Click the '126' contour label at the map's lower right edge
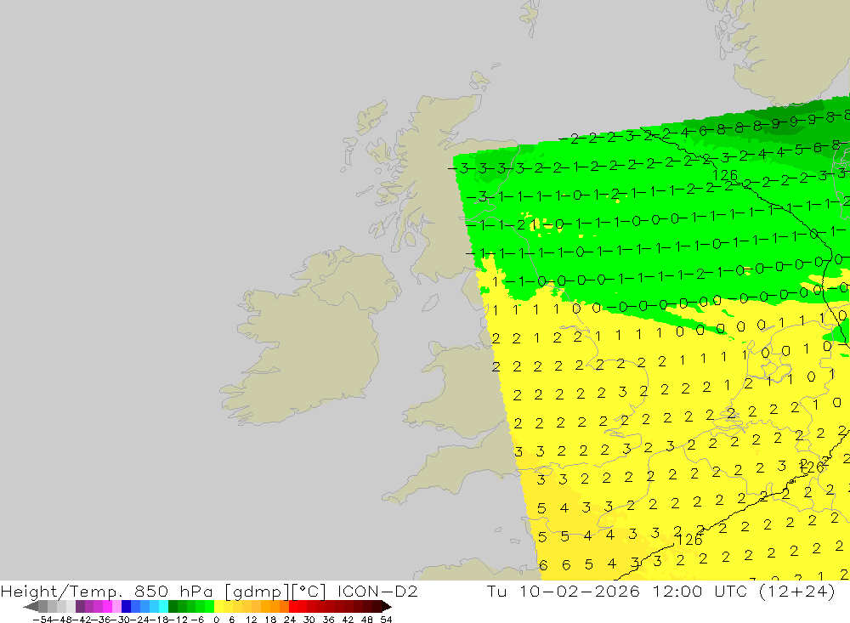Screen dimensions: 850x623 click(812, 467)
